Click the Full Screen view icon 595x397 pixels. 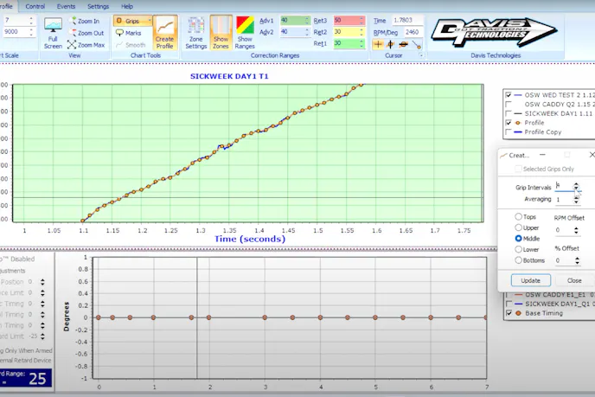click(53, 30)
